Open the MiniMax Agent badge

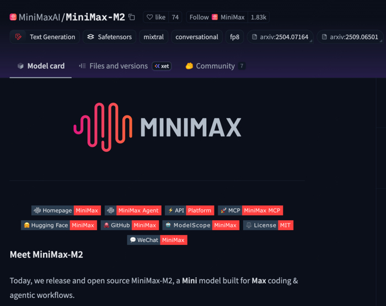coord(133,210)
